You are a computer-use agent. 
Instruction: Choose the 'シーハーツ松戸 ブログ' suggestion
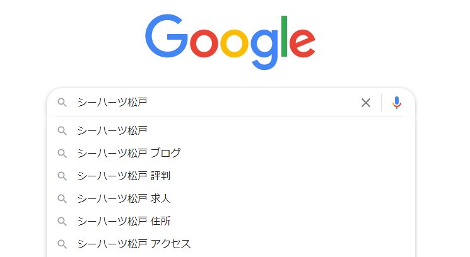tap(129, 153)
